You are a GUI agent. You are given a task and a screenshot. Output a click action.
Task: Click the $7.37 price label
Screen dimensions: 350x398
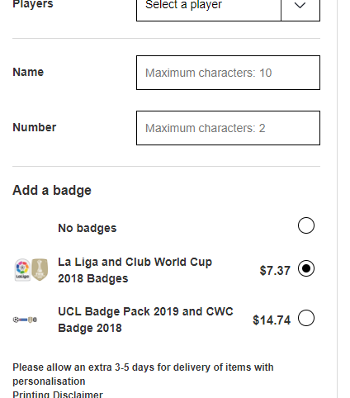point(275,271)
